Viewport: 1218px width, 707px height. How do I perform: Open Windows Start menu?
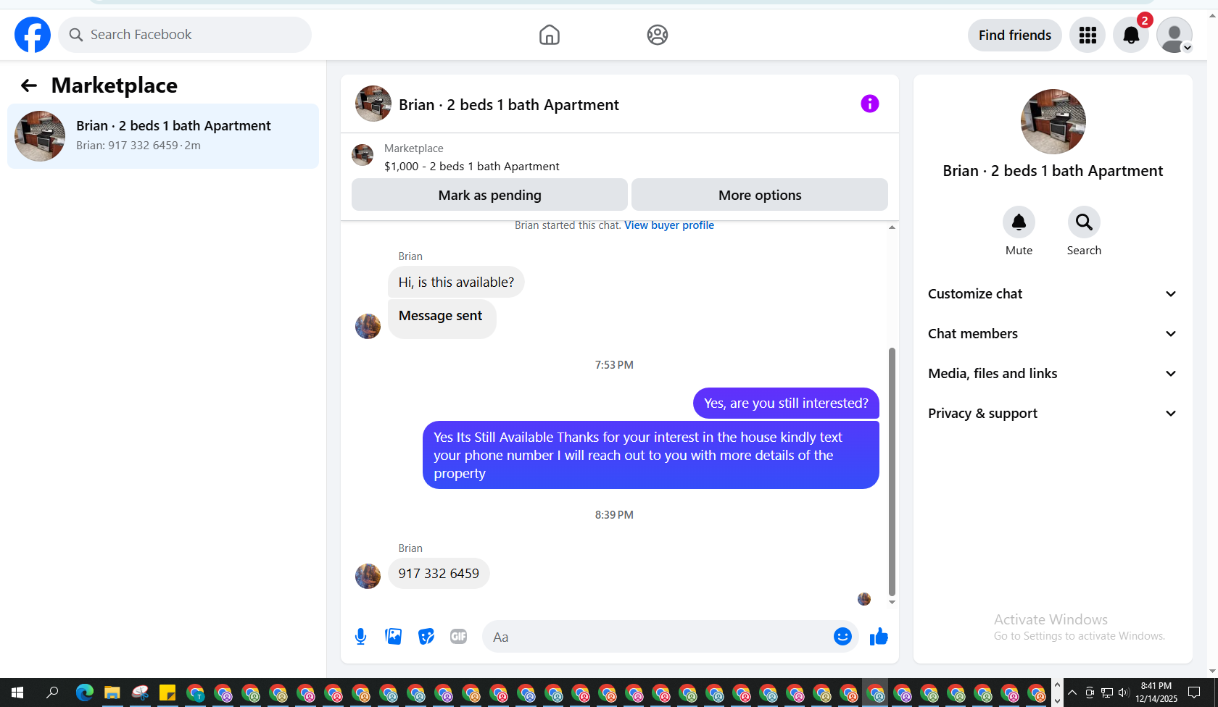[17, 693]
